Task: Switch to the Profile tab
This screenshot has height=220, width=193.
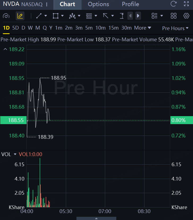Action: coord(131,4)
